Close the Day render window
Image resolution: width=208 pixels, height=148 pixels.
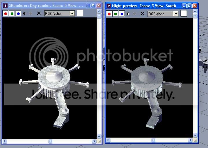99,6
